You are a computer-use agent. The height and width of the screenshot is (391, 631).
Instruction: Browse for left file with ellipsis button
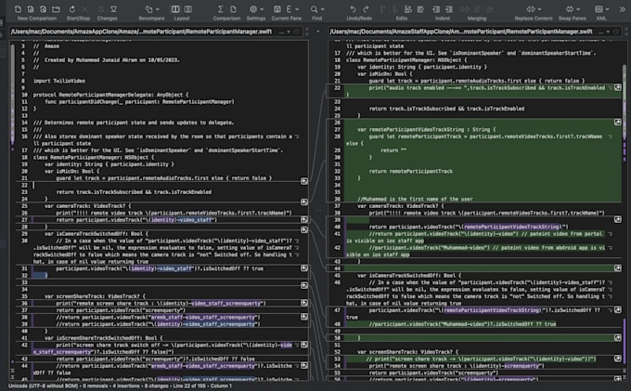[281, 32]
